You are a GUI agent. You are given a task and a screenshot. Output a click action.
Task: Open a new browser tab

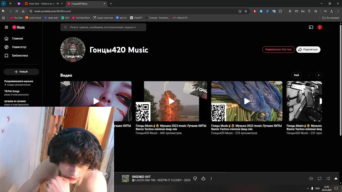(111, 4)
